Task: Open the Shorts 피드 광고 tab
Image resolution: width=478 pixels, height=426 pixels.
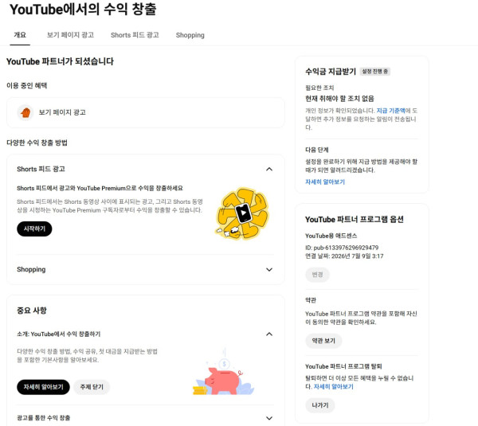Action: coord(135,35)
